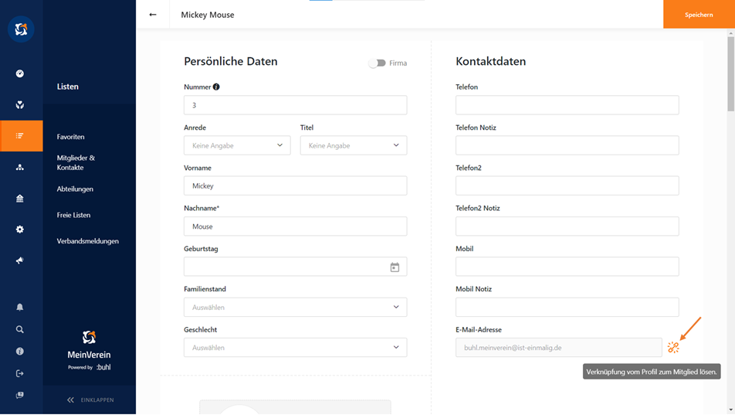
Task: Open Abteilungen in the Listen menu
Action: (x=75, y=189)
